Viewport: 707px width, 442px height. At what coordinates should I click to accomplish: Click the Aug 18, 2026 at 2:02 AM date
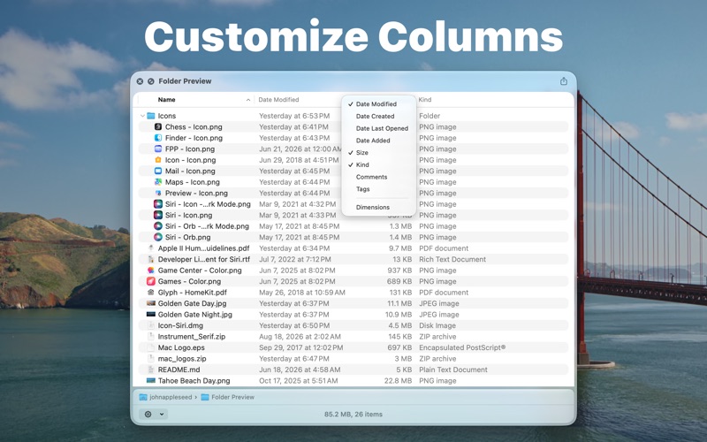coord(300,337)
